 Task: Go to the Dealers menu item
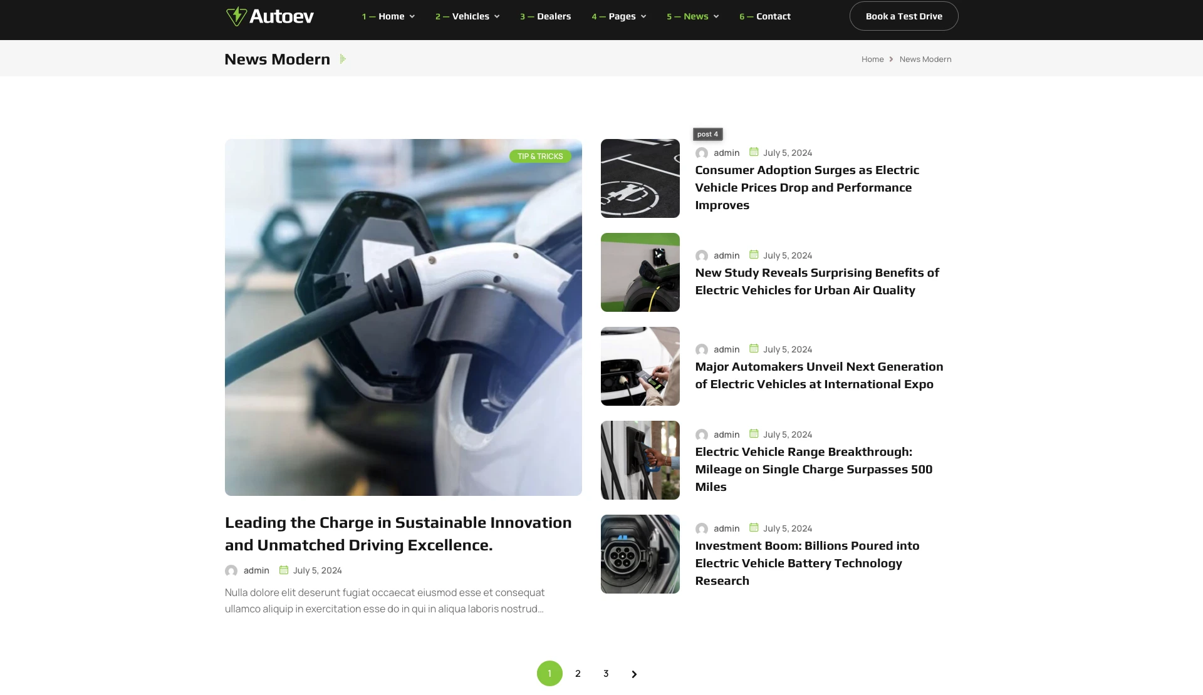pos(546,16)
